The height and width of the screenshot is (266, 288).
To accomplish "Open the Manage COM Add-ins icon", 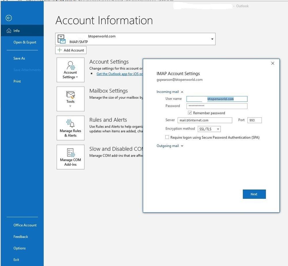I will click(x=70, y=157).
